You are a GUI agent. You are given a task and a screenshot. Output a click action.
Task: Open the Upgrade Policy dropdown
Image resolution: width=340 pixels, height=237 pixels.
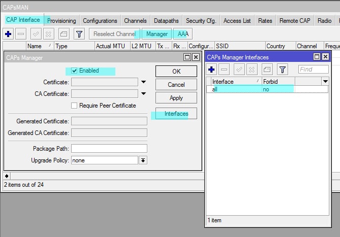[143, 160]
